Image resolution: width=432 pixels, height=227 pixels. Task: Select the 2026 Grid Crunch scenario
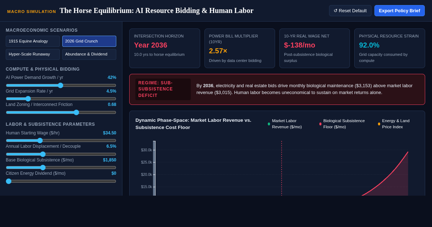point(89,41)
